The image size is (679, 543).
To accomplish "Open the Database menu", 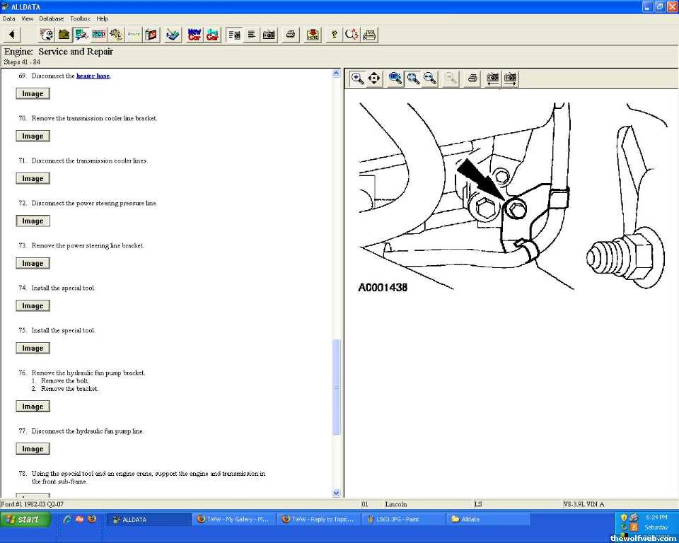I will point(51,18).
